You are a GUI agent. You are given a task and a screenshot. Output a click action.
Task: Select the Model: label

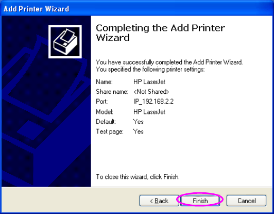point(105,111)
